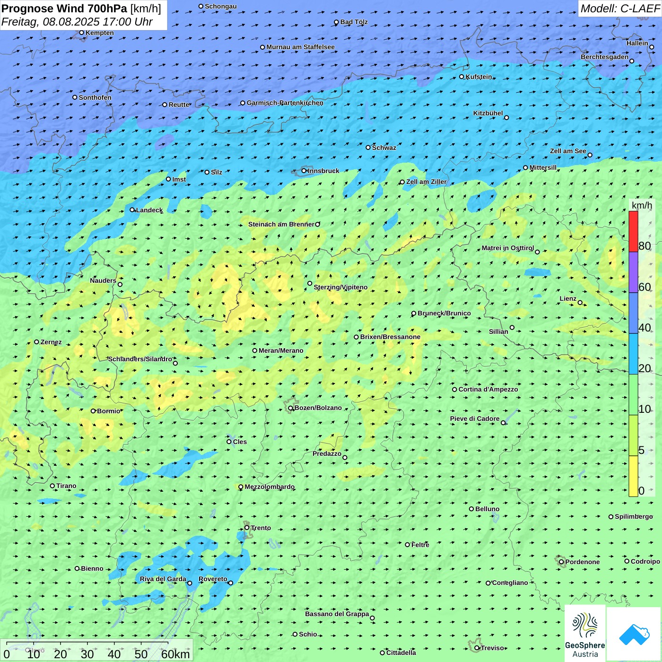Click the purple legend segment above 60

pyautogui.click(x=633, y=272)
